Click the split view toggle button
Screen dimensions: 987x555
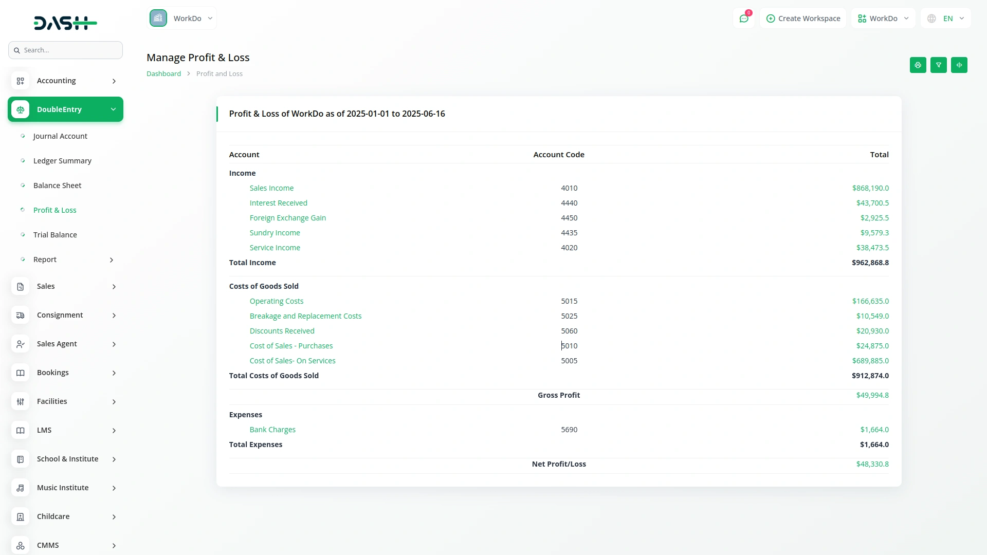pyautogui.click(x=959, y=65)
